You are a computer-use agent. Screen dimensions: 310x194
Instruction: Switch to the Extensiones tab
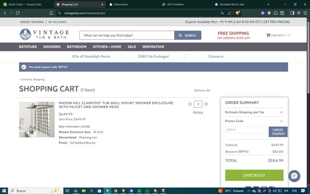(121, 4)
